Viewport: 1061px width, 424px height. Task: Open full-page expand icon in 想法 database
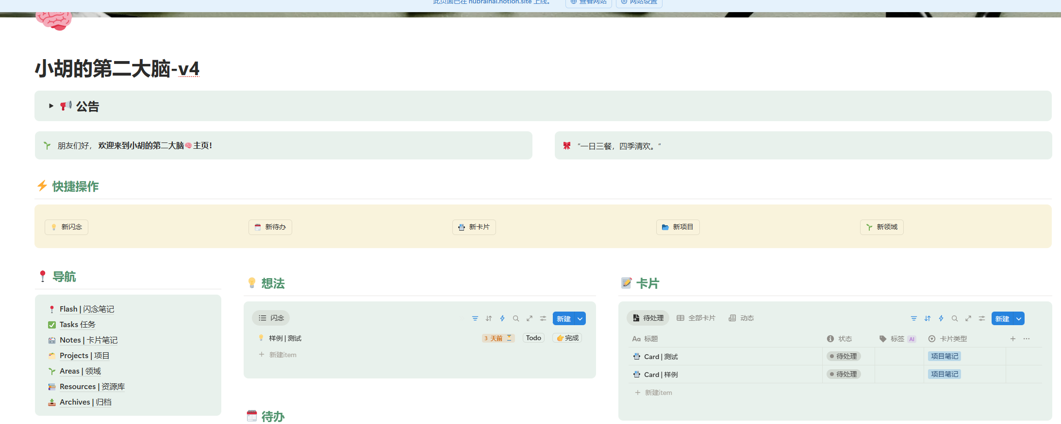tap(530, 318)
